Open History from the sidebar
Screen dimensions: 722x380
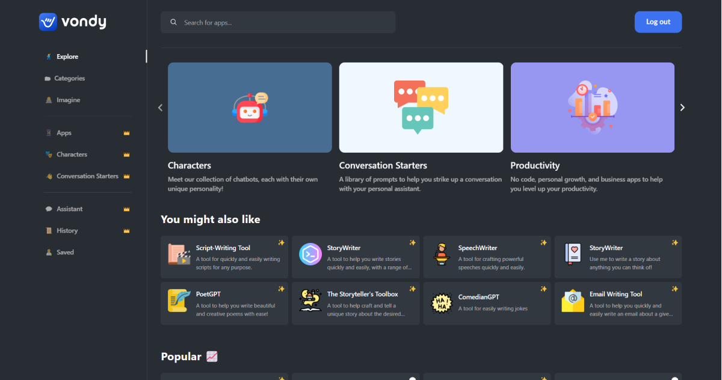[x=67, y=231]
